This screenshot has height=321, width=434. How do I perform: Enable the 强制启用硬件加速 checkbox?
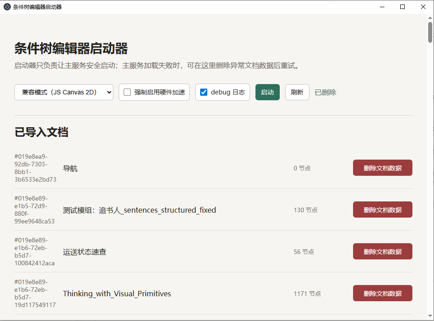pyautogui.click(x=127, y=92)
